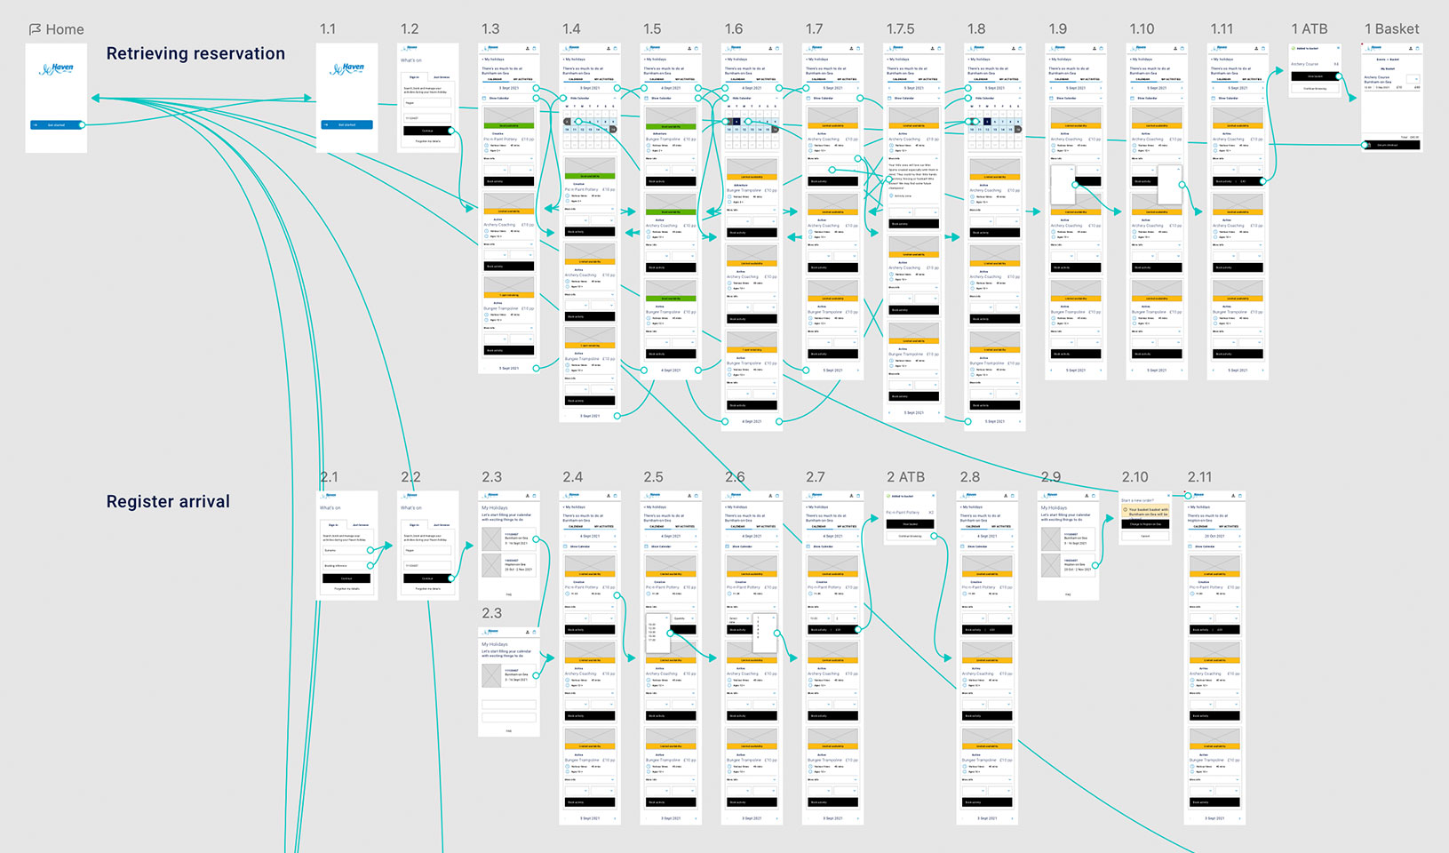Image resolution: width=1449 pixels, height=853 pixels.
Task: Click the open dropdown panel in frame 1.9
Action: pyautogui.click(x=1063, y=186)
